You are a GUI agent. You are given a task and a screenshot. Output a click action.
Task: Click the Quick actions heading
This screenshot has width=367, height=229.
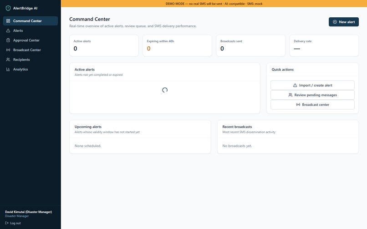point(282,70)
